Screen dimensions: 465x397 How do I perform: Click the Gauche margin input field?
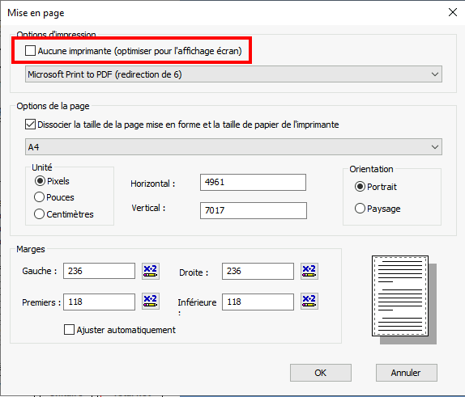[99, 271]
